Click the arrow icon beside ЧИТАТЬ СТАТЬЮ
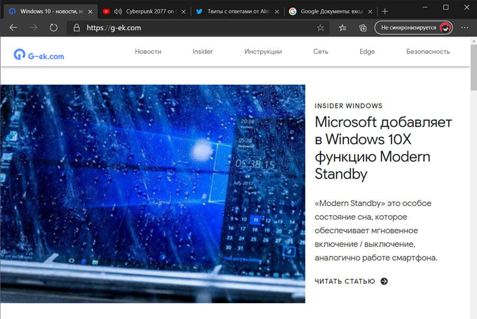This screenshot has height=319, width=477. point(384,281)
